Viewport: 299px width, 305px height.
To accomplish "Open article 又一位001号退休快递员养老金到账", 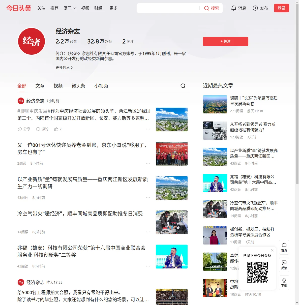I will click(x=82, y=149).
